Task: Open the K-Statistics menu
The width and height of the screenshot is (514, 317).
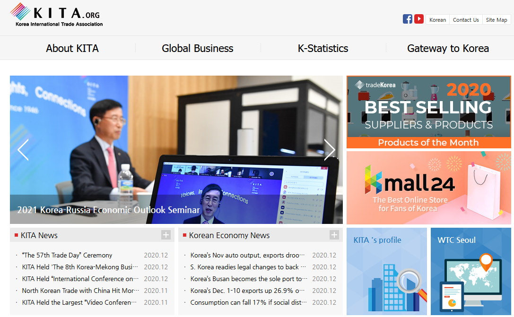Action: click(323, 48)
